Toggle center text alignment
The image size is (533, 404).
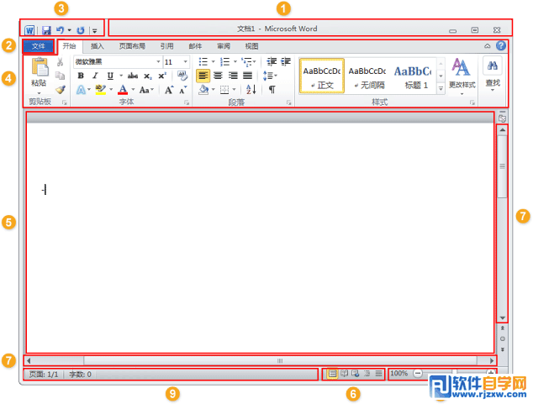point(218,76)
